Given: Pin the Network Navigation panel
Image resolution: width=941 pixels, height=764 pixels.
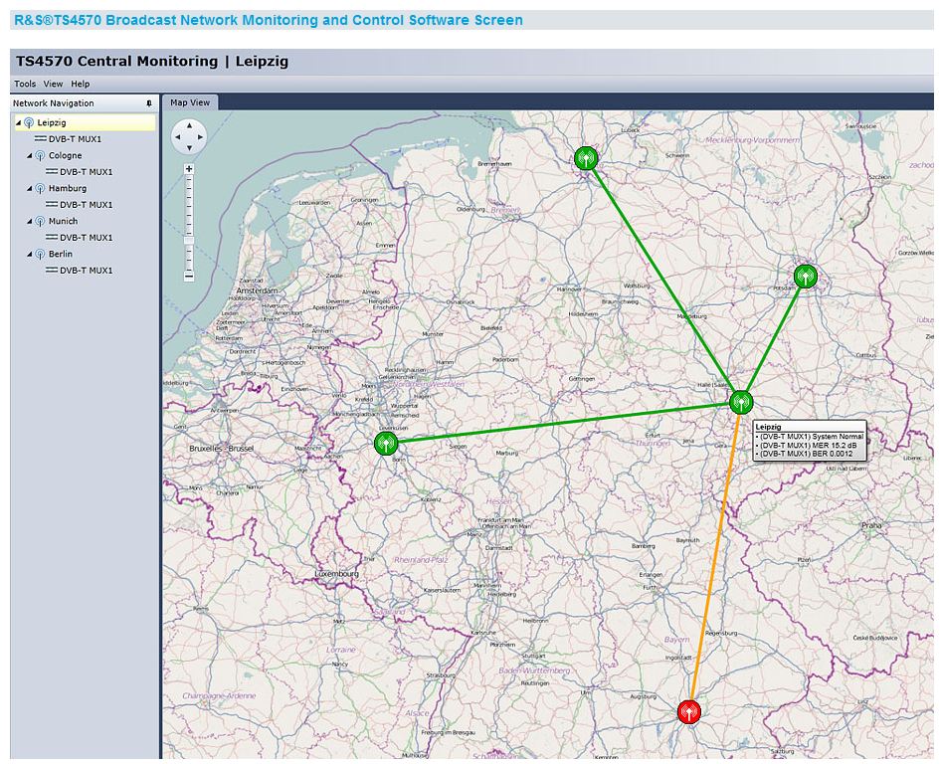Looking at the screenshot, I should (x=149, y=103).
